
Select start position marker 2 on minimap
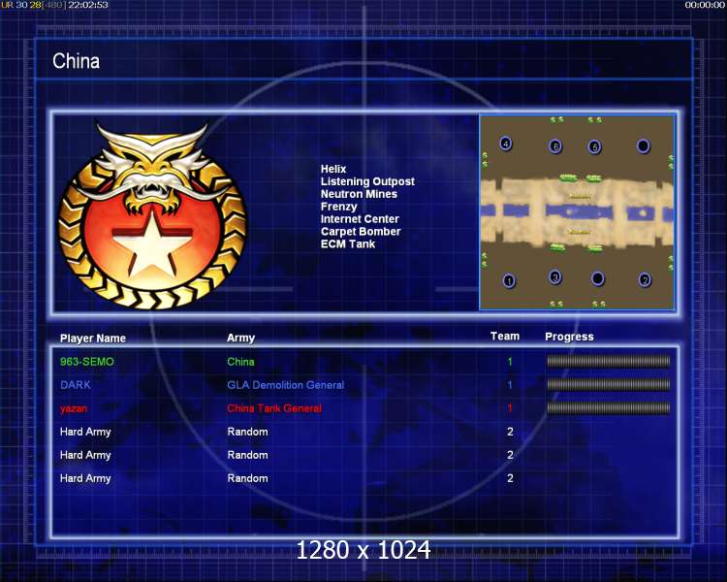point(645,279)
